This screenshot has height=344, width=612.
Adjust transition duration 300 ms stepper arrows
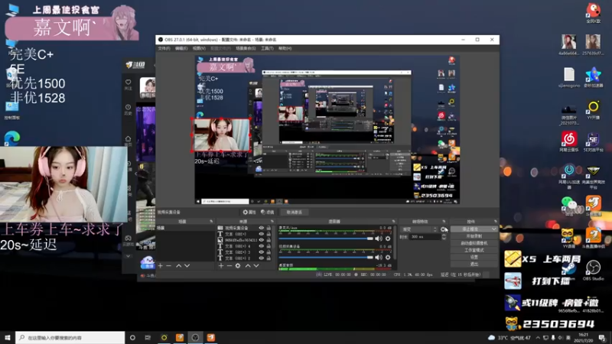tap(444, 237)
